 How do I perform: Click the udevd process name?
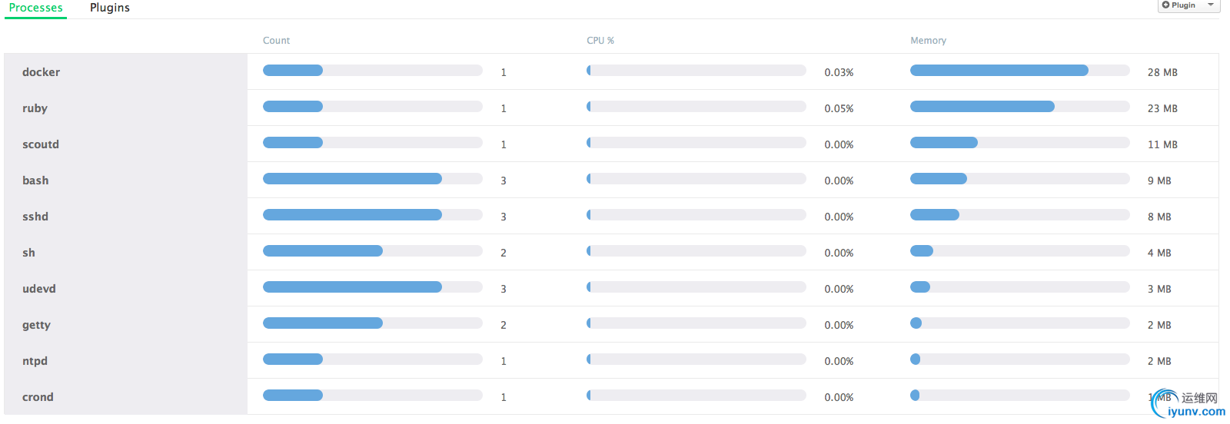click(x=39, y=289)
